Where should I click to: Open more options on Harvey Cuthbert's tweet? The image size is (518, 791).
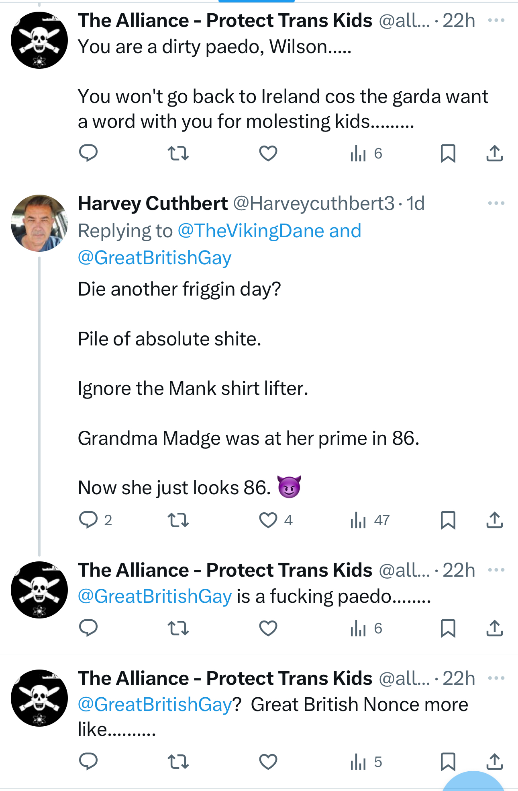tap(496, 203)
